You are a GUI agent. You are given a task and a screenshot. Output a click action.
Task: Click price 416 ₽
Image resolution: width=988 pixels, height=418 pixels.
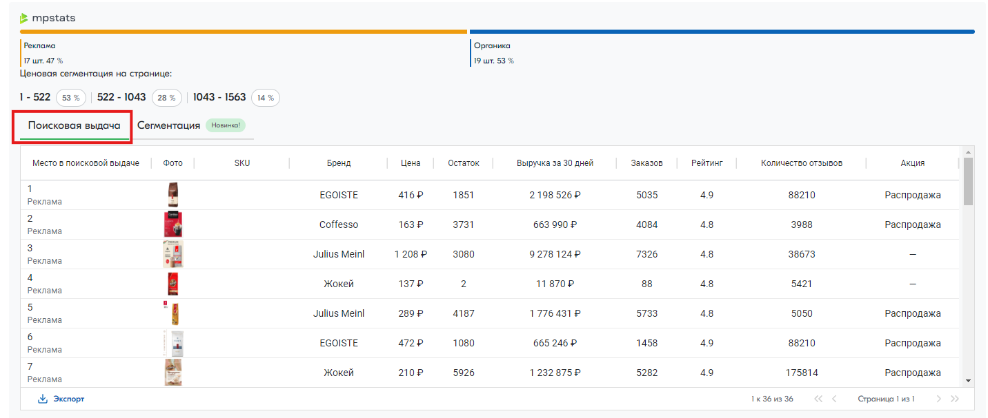411,195
